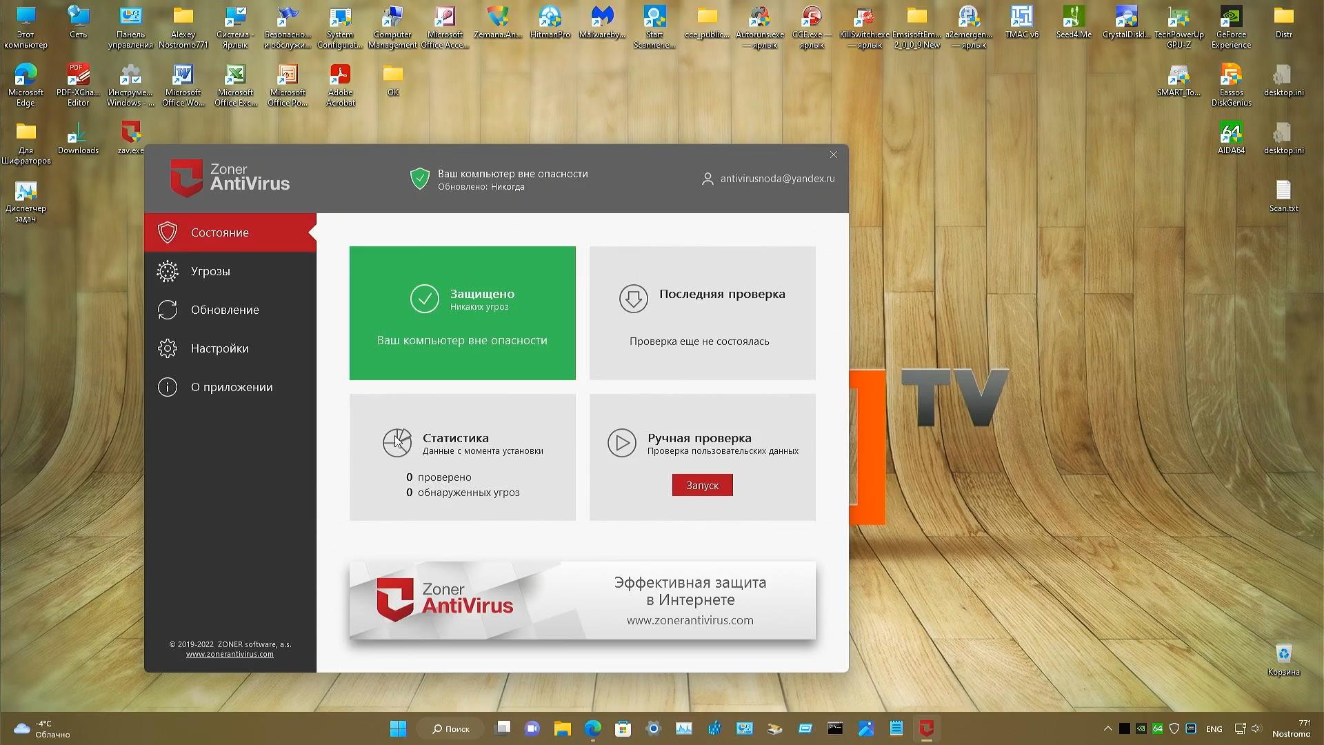Open the www.zonerantivirus.com link
This screenshot has height=745, width=1324.
[230, 653]
